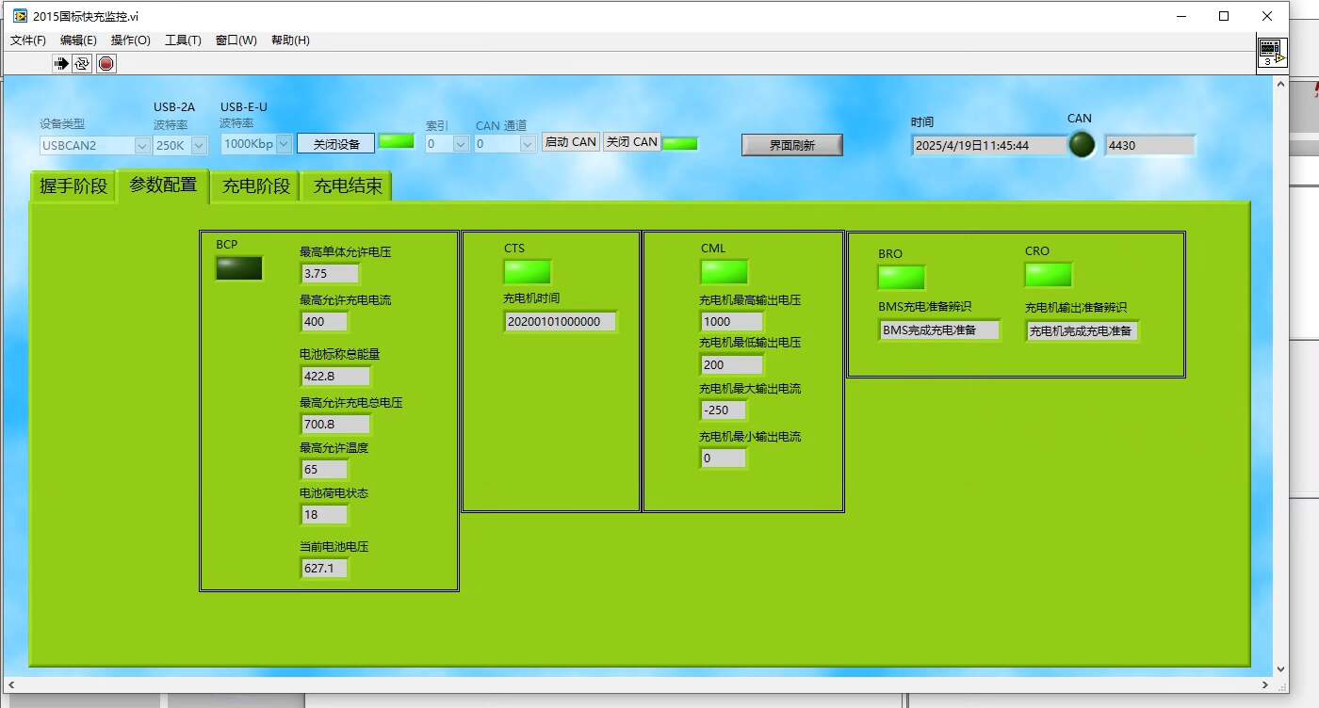The height and width of the screenshot is (708, 1319).
Task: Toggle the CML indicator light
Action: 724,272
